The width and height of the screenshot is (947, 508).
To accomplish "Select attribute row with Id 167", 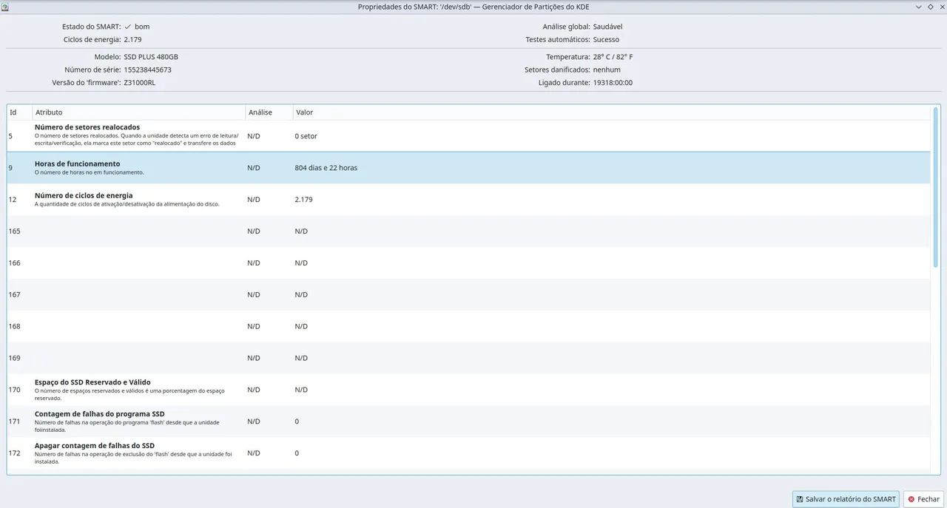I will [469, 294].
